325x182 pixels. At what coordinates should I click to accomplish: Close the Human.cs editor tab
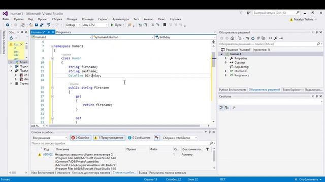[53, 32]
